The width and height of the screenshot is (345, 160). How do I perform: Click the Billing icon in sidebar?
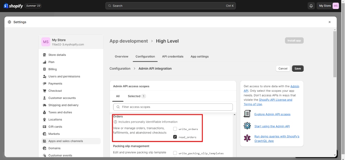pyautogui.click(x=45, y=69)
